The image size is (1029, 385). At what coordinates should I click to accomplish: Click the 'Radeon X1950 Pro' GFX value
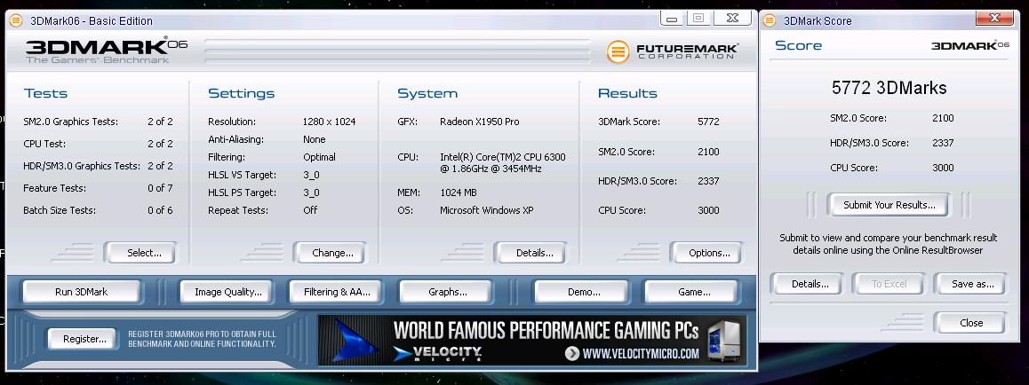click(479, 122)
